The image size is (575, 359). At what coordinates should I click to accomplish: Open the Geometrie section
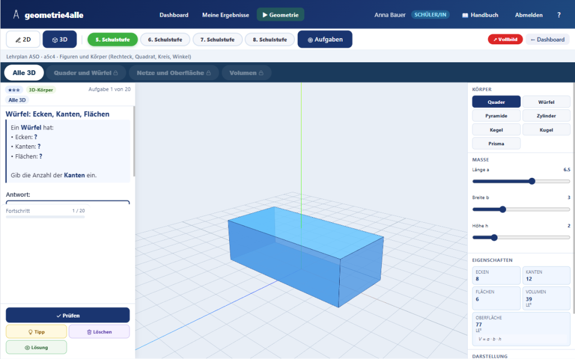281,15
